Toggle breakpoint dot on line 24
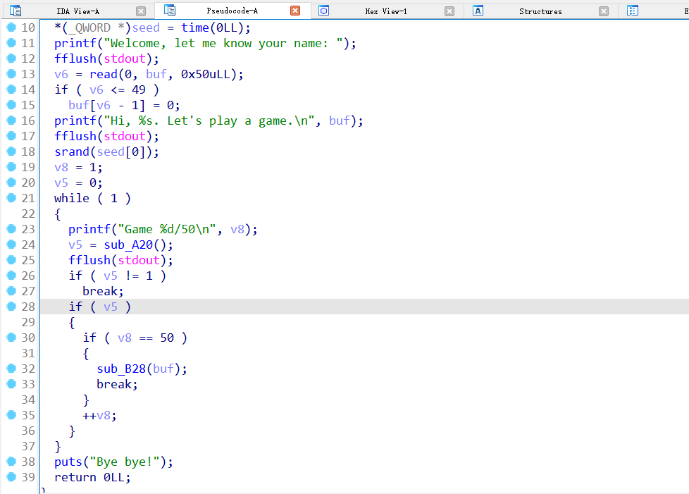This screenshot has width=689, height=494. [11, 245]
